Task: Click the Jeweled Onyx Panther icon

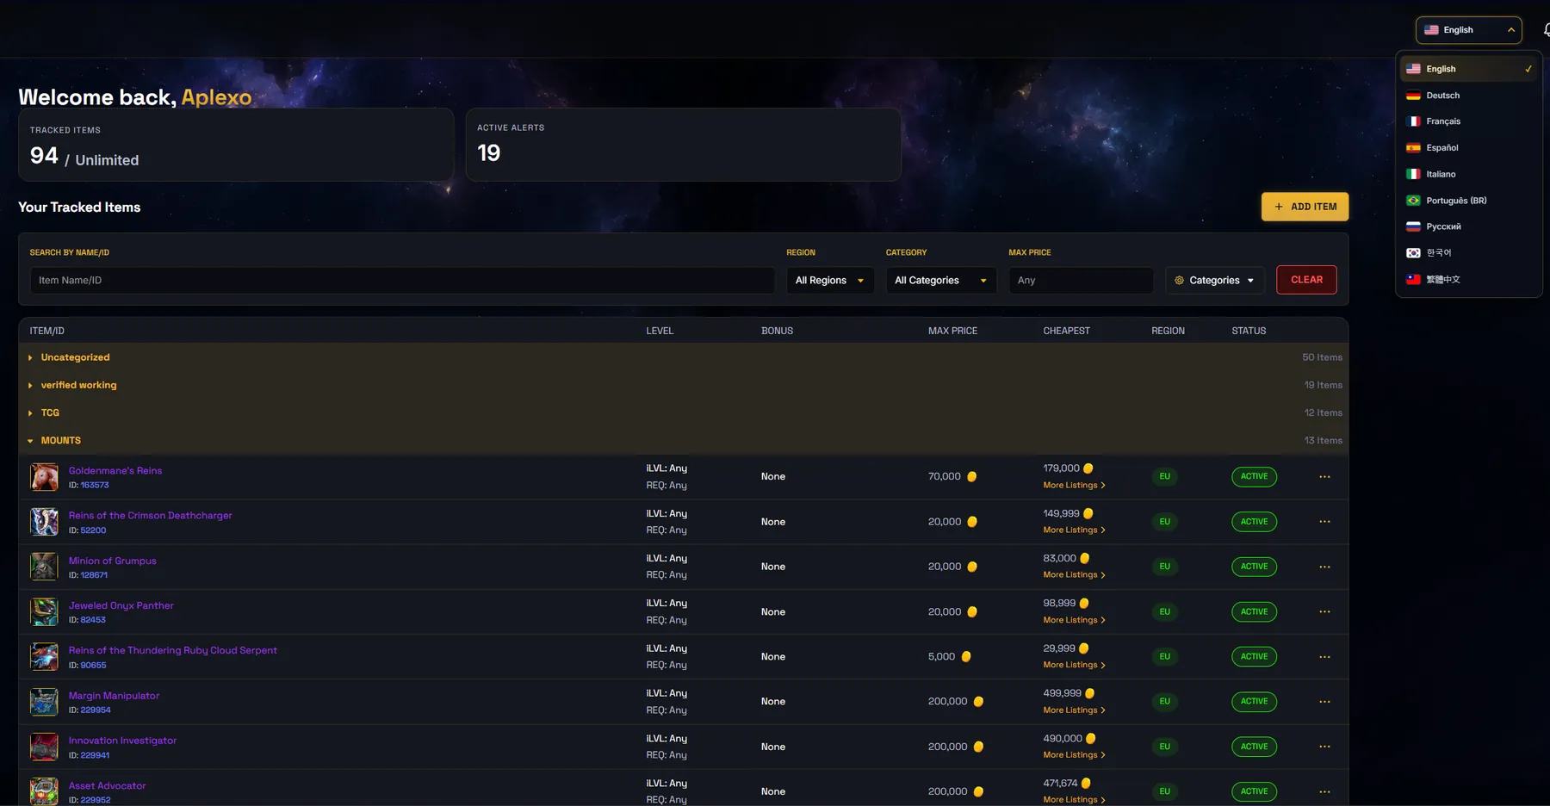Action: tap(44, 612)
